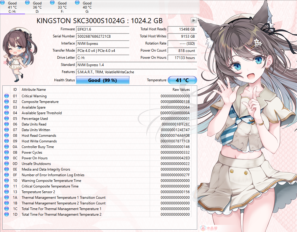Click the status orb for Media and Data Integrity Errors

(7, 169)
